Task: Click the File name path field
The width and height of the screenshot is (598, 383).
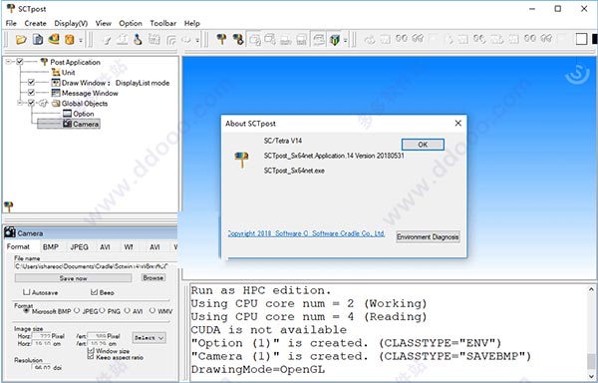Action: click(96, 266)
